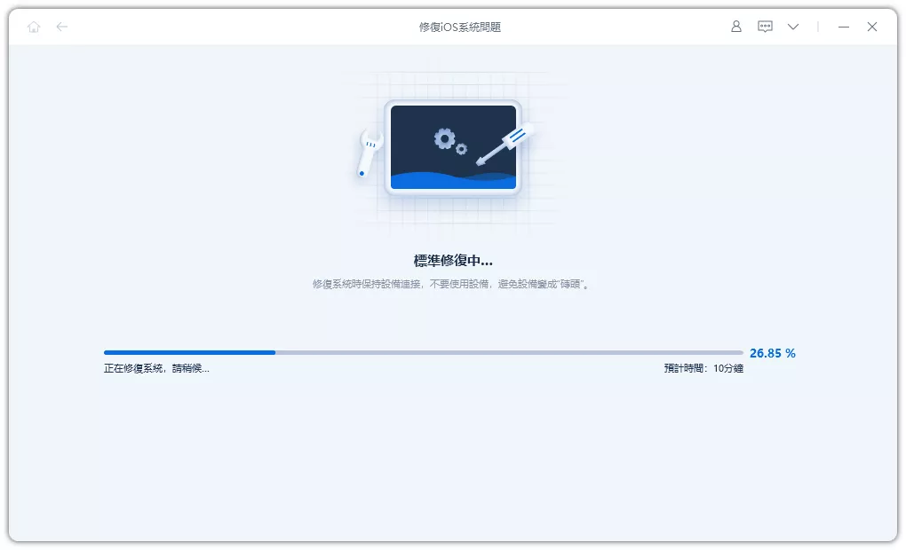Image resolution: width=906 pixels, height=550 pixels.
Task: Click the 預計時間：10分鐘 estimate label
Action: point(703,368)
